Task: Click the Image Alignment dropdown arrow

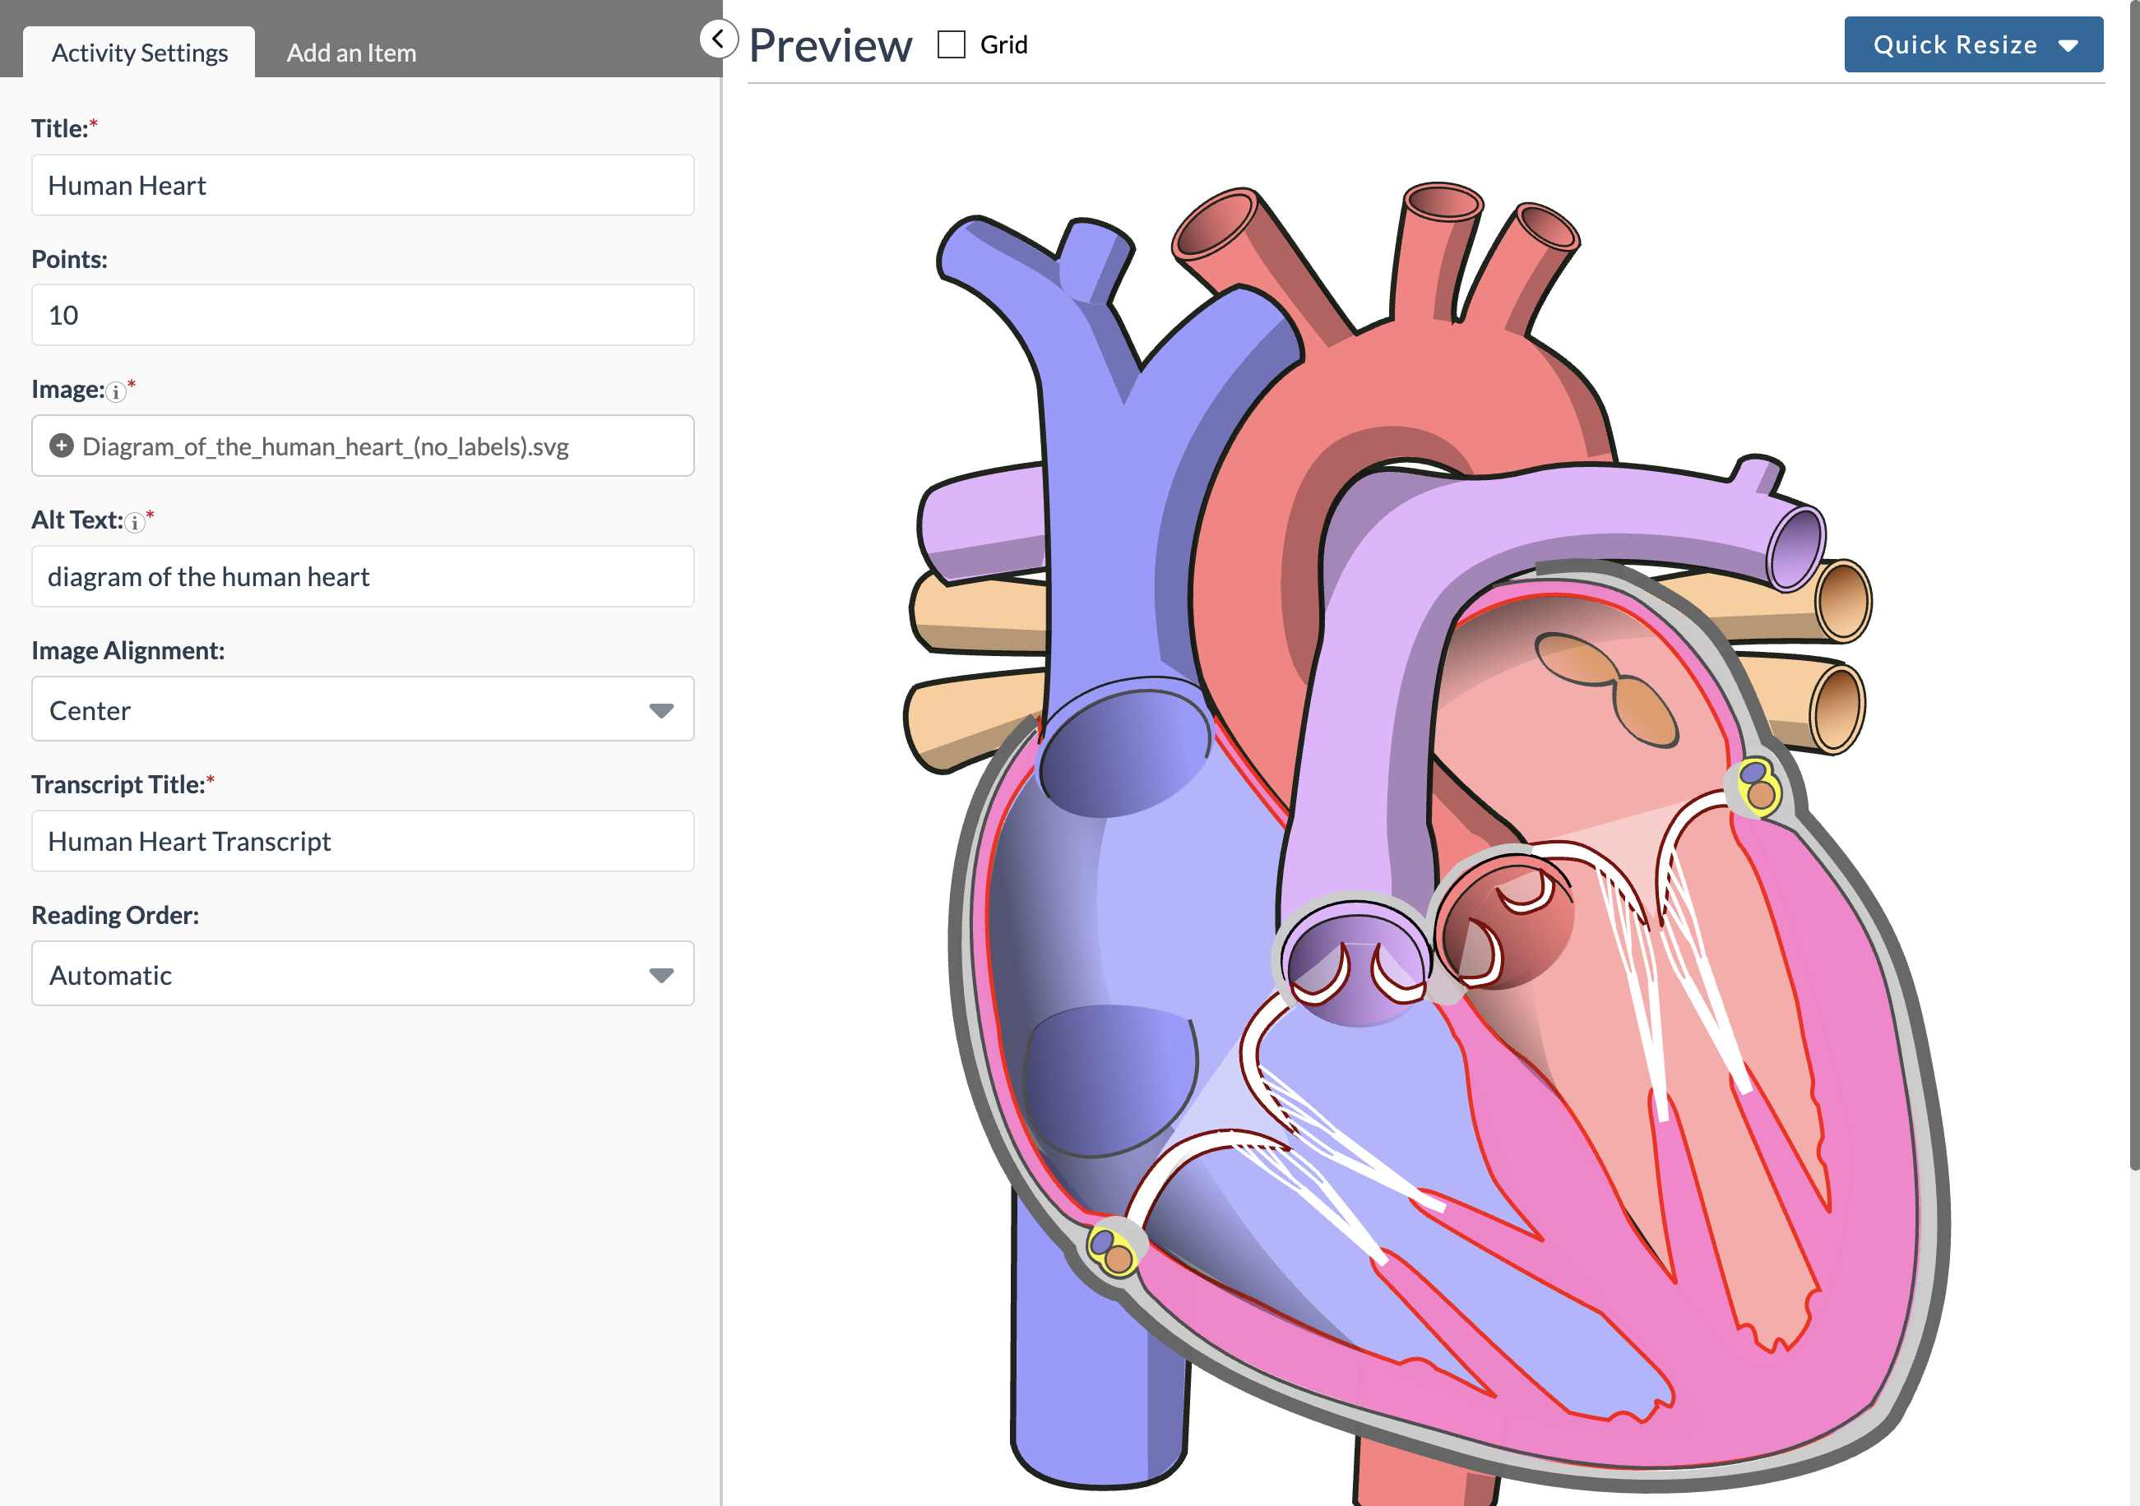Action: pyautogui.click(x=660, y=710)
